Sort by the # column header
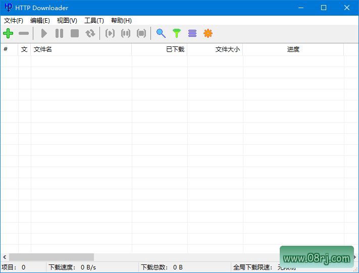This screenshot has height=273, width=359. [x=9, y=49]
